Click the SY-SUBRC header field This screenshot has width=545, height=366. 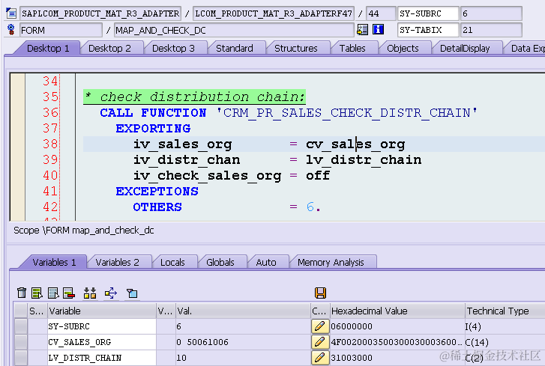click(428, 13)
